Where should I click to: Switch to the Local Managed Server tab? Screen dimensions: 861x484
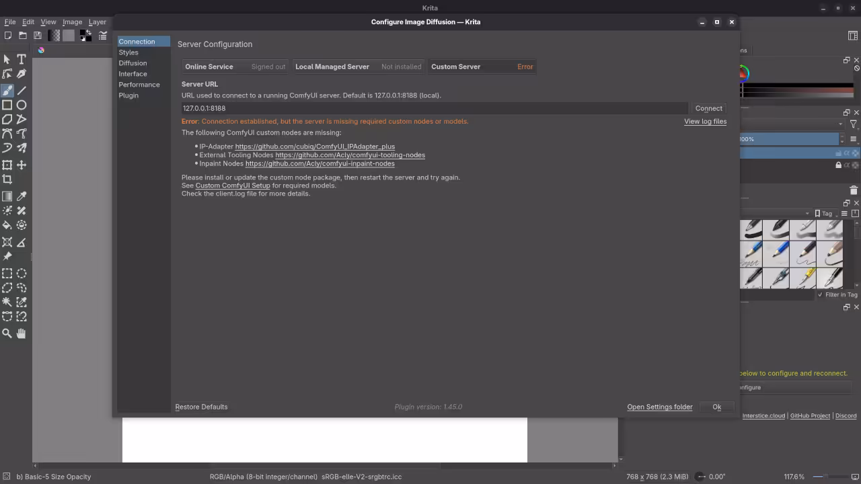(x=332, y=67)
